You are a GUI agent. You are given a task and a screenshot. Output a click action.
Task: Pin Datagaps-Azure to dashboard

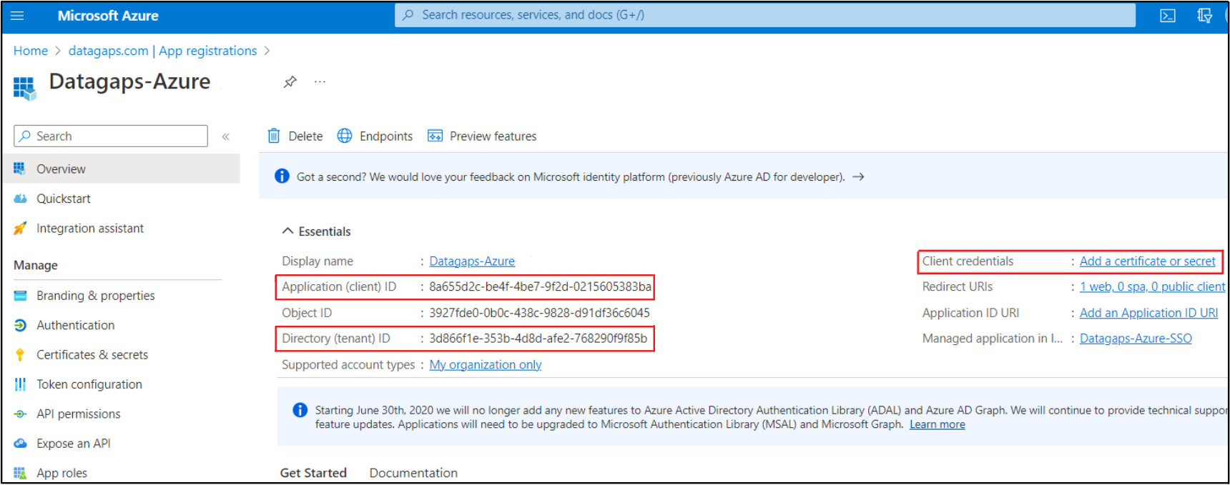click(x=290, y=82)
